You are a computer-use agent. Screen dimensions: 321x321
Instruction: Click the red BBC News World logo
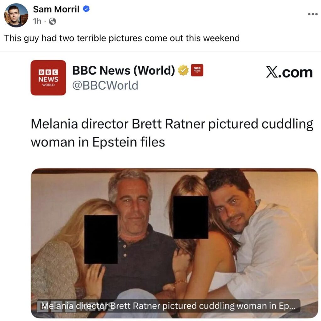pyautogui.click(x=48, y=78)
